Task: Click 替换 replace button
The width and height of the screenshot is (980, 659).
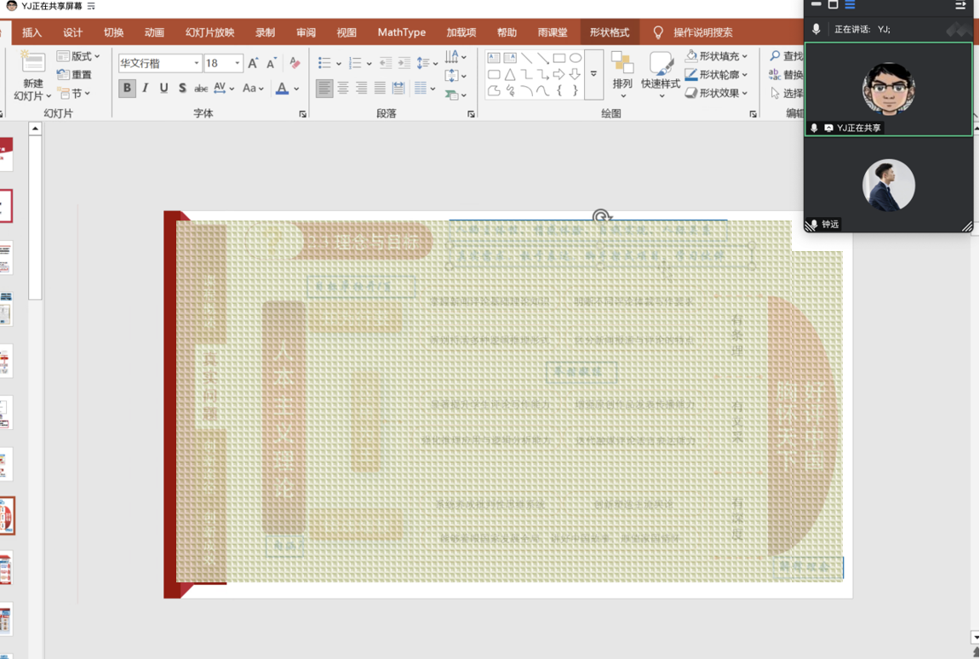Action: (x=786, y=74)
